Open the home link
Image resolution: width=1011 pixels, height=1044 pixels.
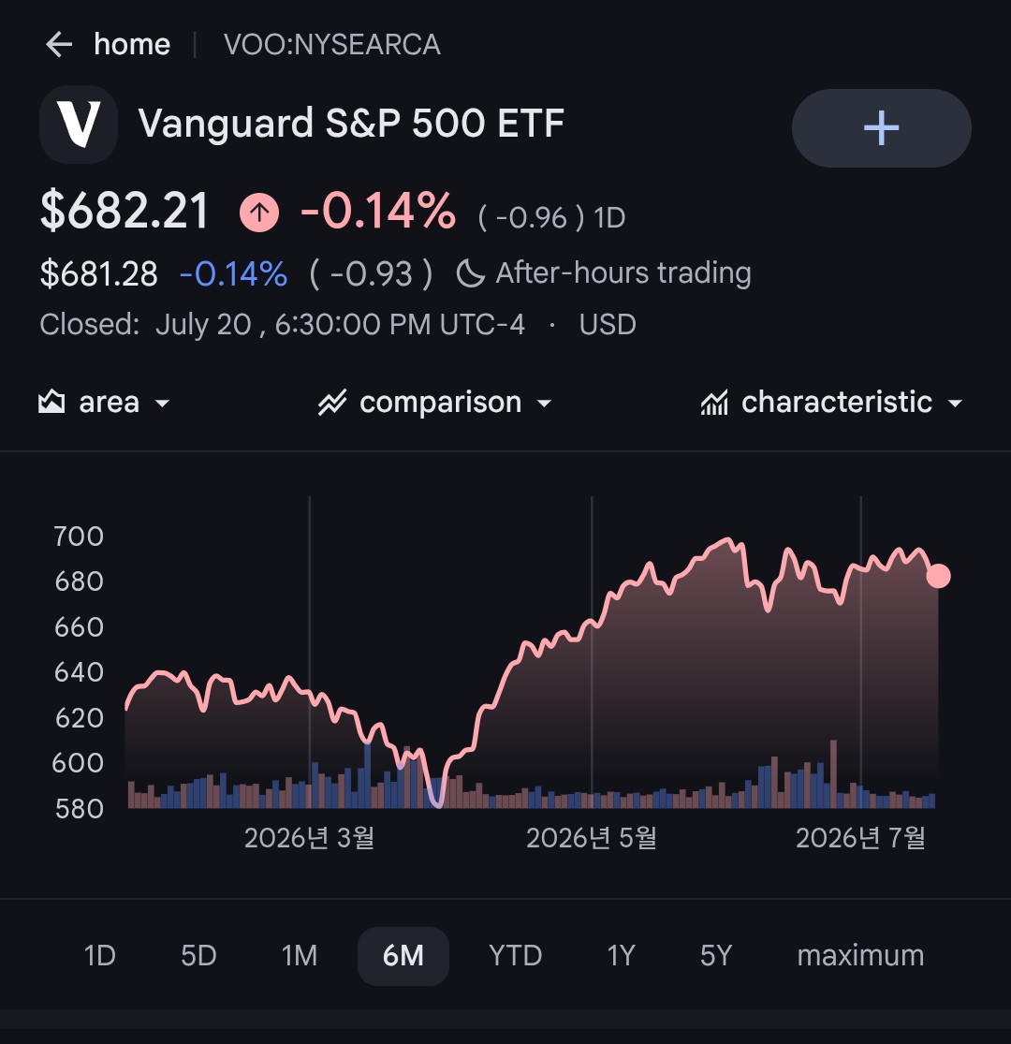pos(132,45)
